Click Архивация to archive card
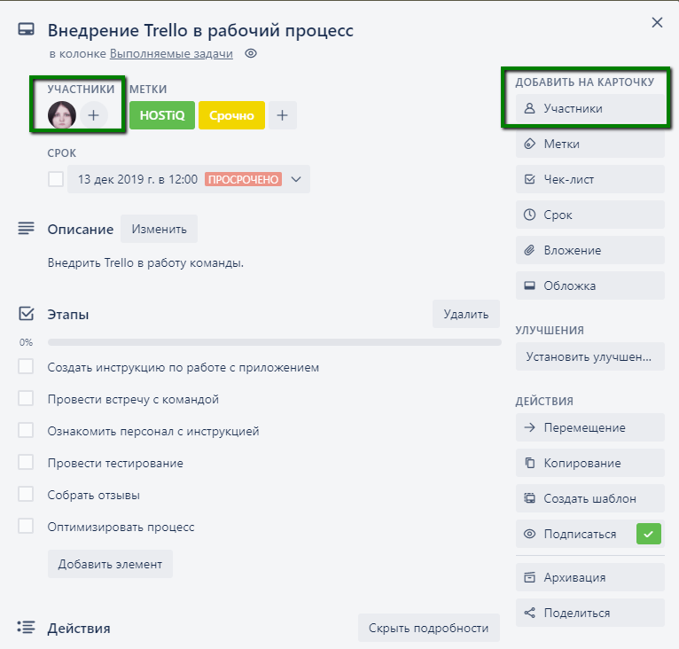 589,577
